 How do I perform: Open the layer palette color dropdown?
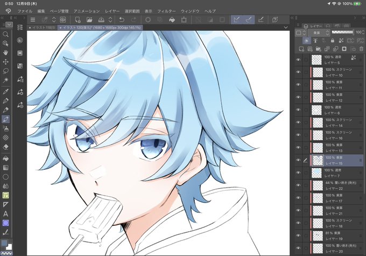tap(301, 33)
